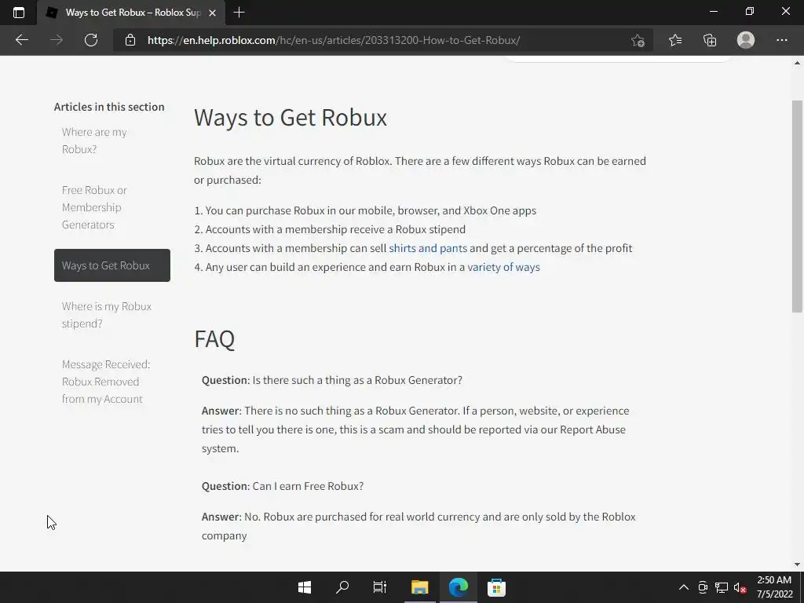This screenshot has height=603, width=804.
Task: Click the scrollbar up arrow
Action: pyautogui.click(x=797, y=63)
